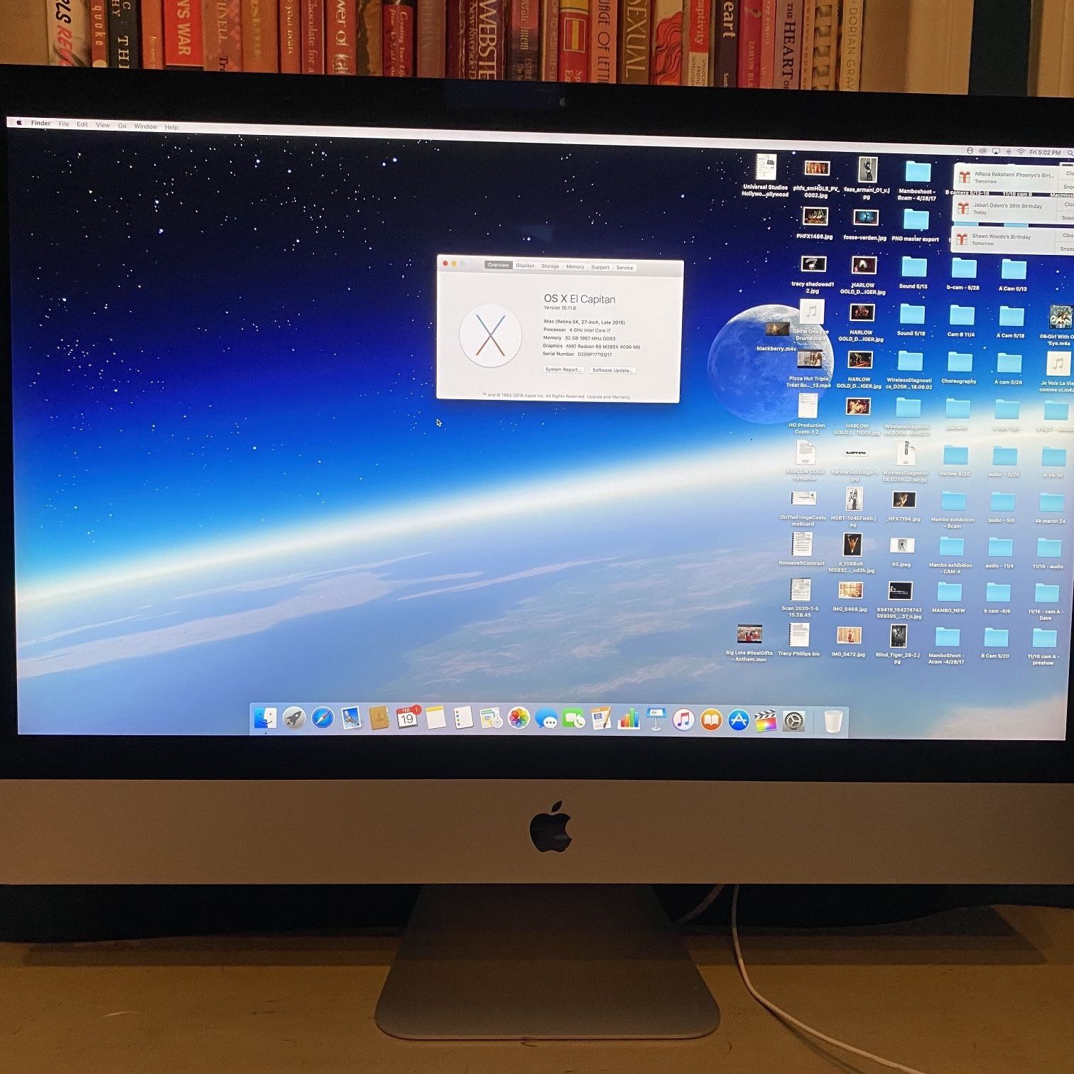Open Pages icon in Dock
The height and width of the screenshot is (1074, 1074).
pyautogui.click(x=601, y=720)
